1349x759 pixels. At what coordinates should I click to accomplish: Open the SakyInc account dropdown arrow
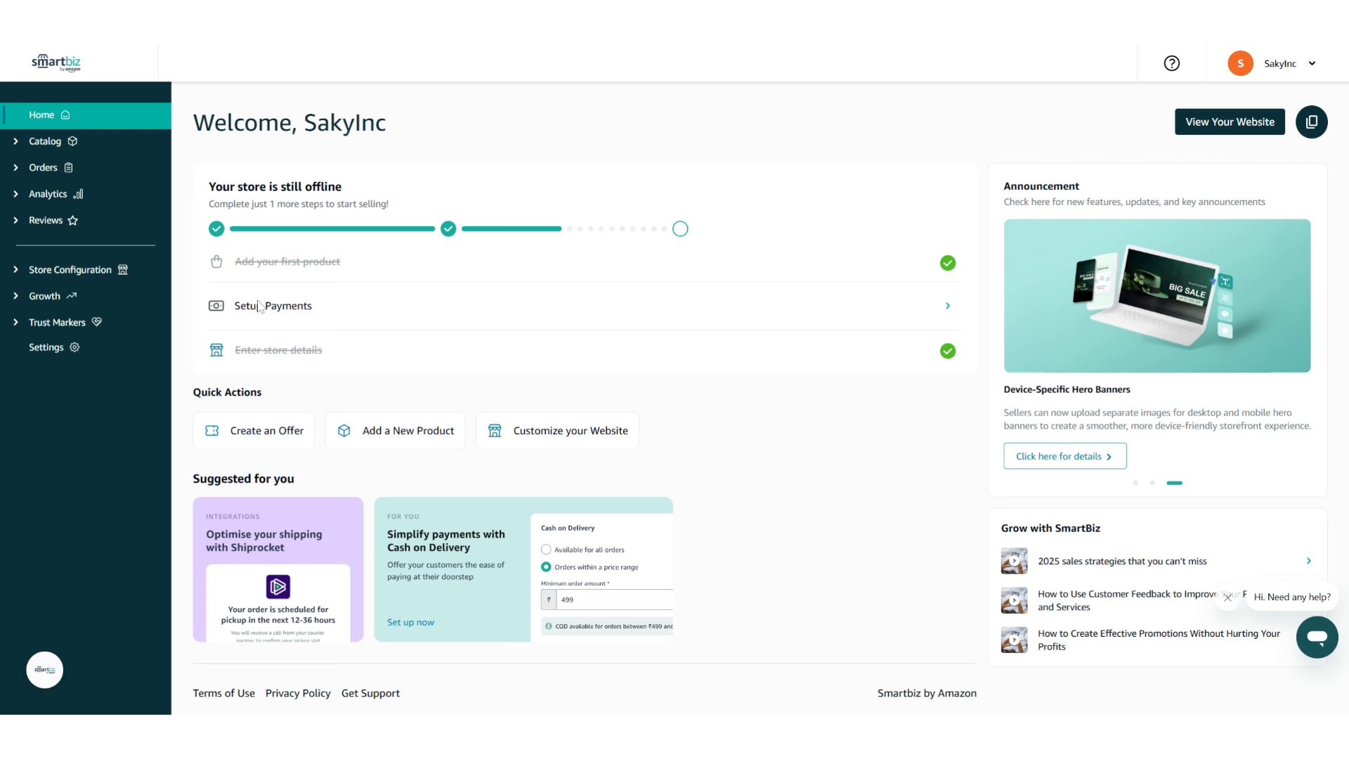(x=1312, y=63)
